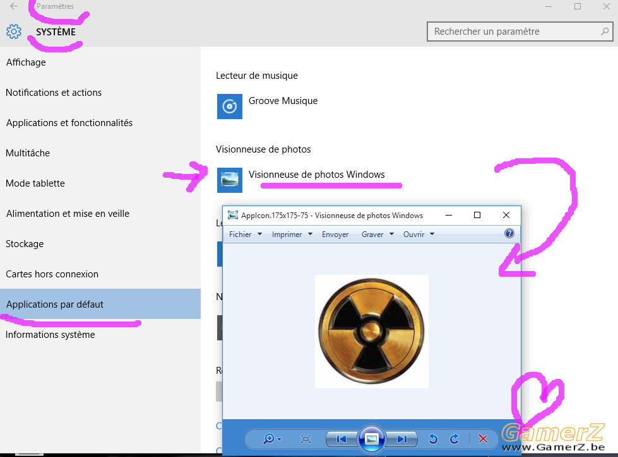The image size is (618, 457).
Task: Open the Fichier menu
Action: point(240,234)
